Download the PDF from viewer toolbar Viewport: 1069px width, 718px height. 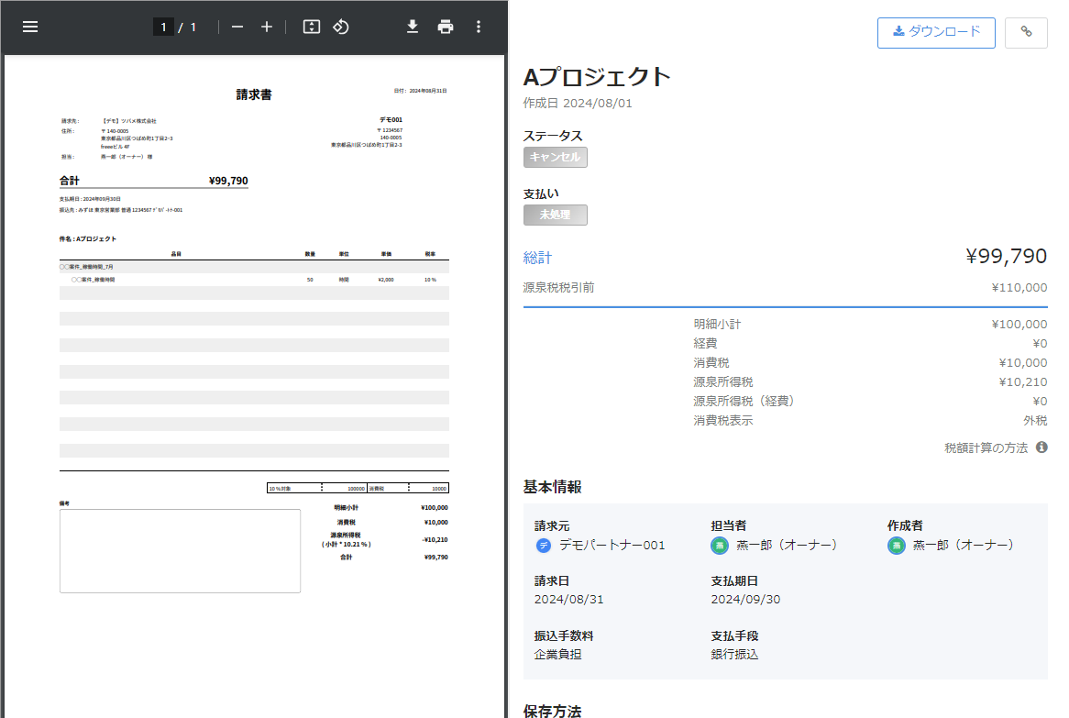click(413, 27)
